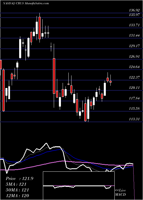Click the 113.31 price level label

[x=134, y=119]
